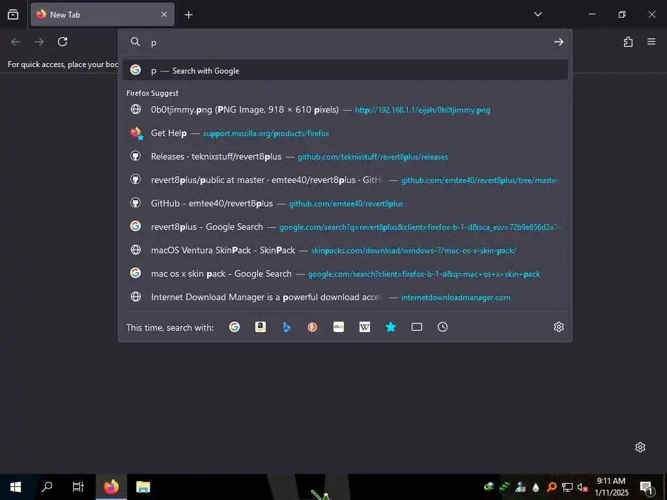The width and height of the screenshot is (667, 500).
Task: Open the Extensions puzzle icon
Action: point(628,42)
